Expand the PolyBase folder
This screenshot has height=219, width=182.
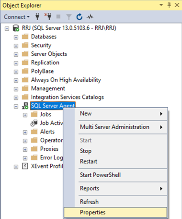tap(16, 72)
